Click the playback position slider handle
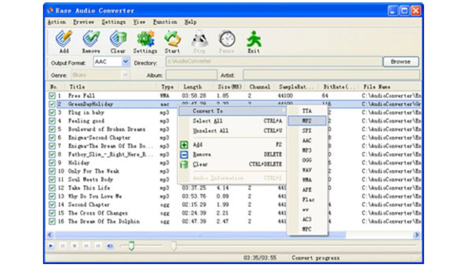This screenshot has width=472, height=266. [x=174, y=246]
